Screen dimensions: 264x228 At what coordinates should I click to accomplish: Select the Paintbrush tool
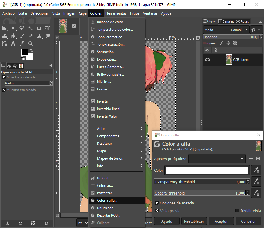coord(22,36)
